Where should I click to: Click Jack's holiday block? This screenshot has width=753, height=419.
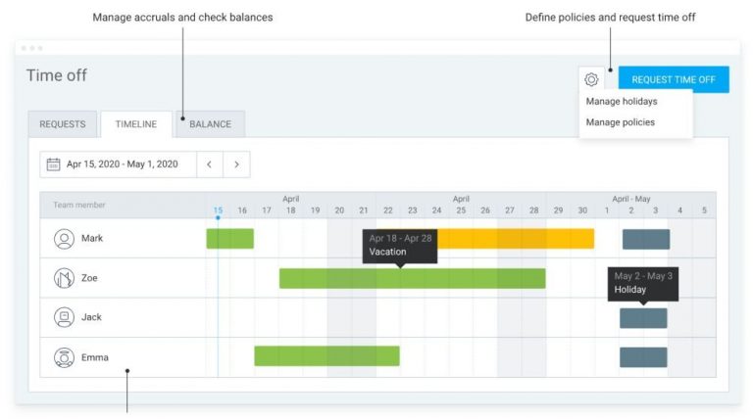point(643,318)
